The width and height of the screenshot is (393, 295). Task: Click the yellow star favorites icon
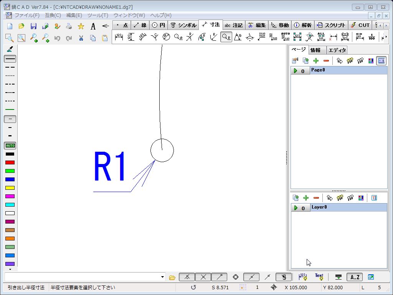pyautogui.click(x=81, y=26)
